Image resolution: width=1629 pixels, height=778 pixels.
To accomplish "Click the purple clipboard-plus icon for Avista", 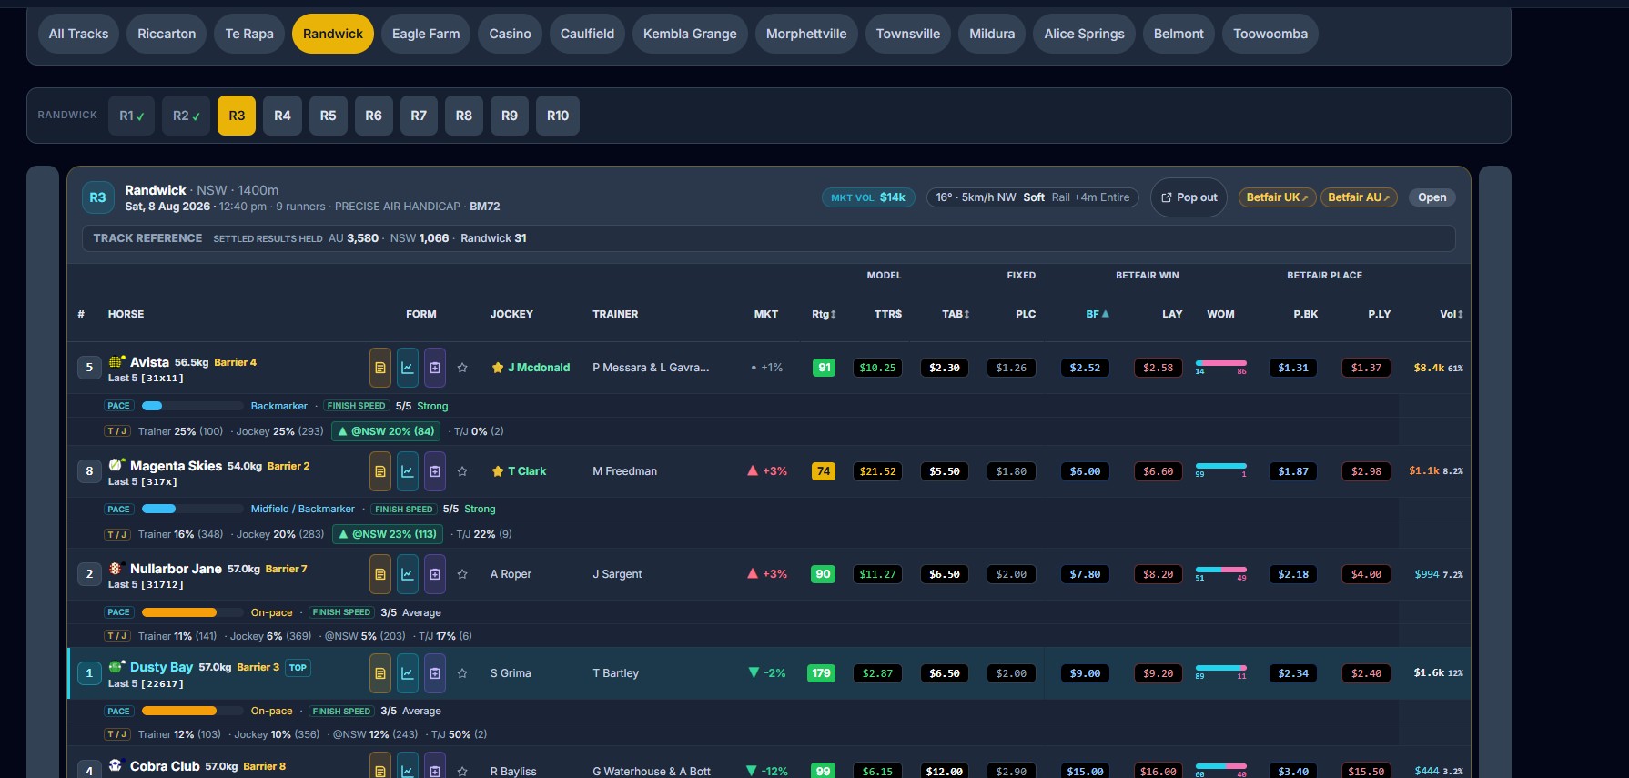I will tap(435, 368).
